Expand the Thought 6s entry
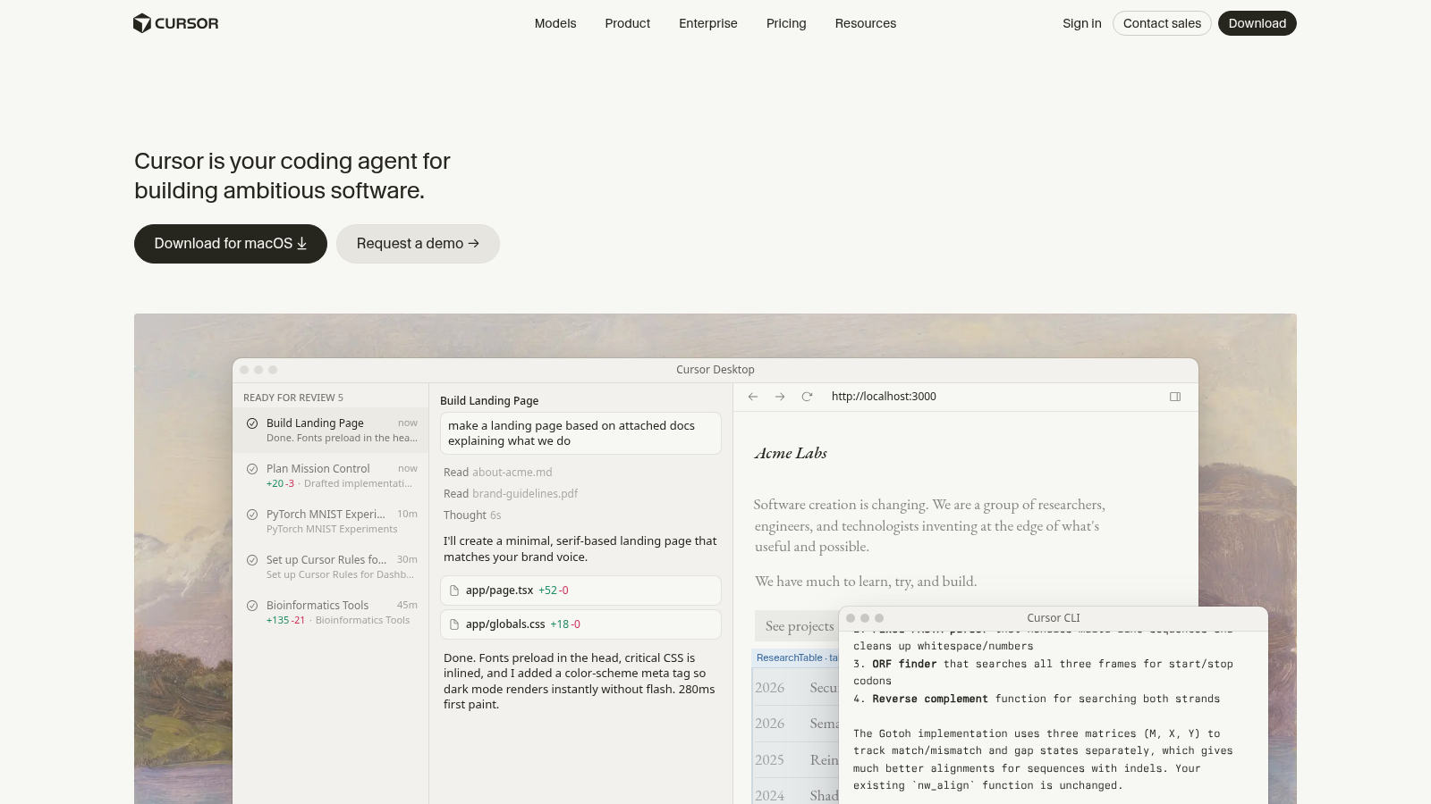Viewport: 1431px width, 804px height. [472, 515]
